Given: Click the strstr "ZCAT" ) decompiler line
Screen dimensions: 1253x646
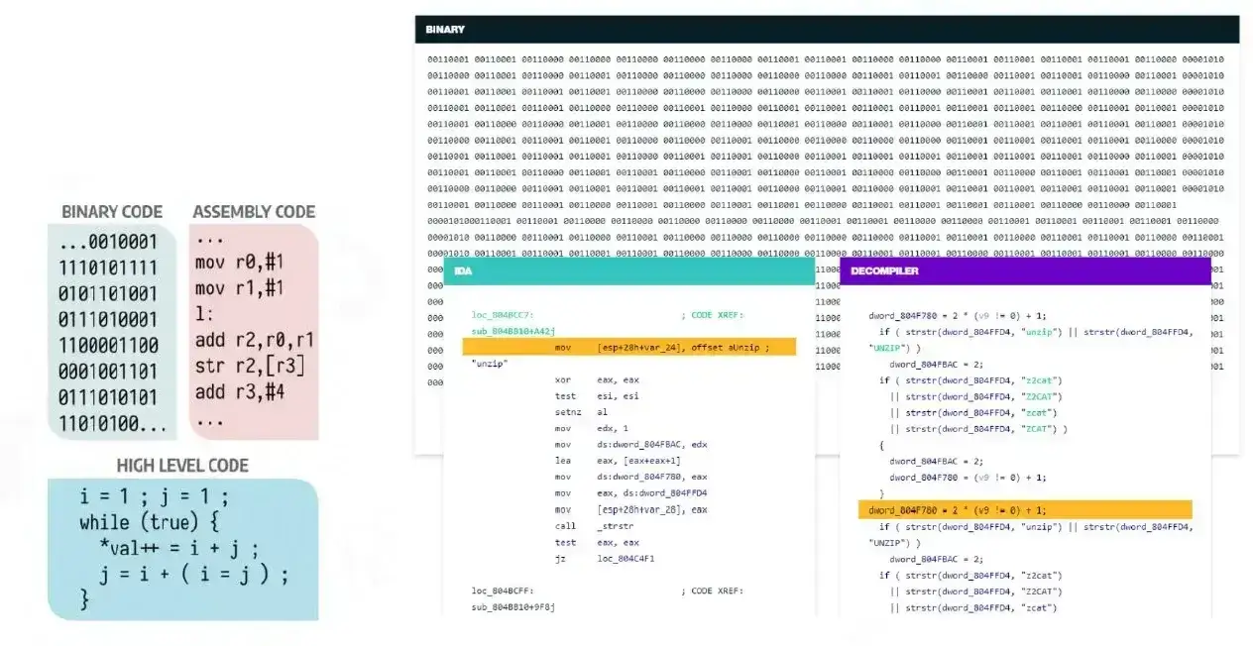Looking at the screenshot, I should pyautogui.click(x=978, y=429).
